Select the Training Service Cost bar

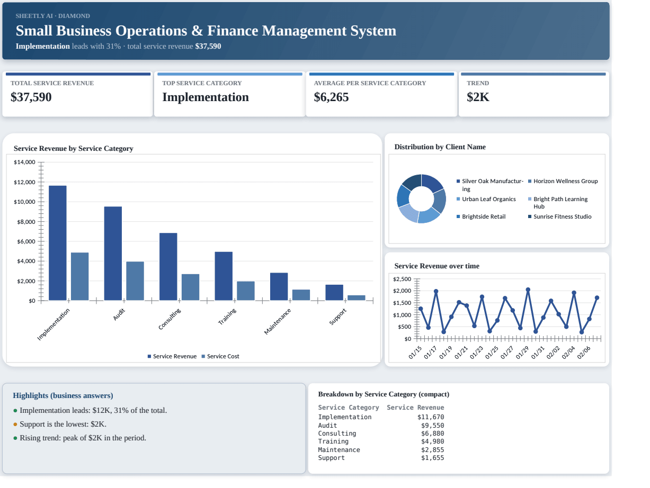click(x=246, y=291)
